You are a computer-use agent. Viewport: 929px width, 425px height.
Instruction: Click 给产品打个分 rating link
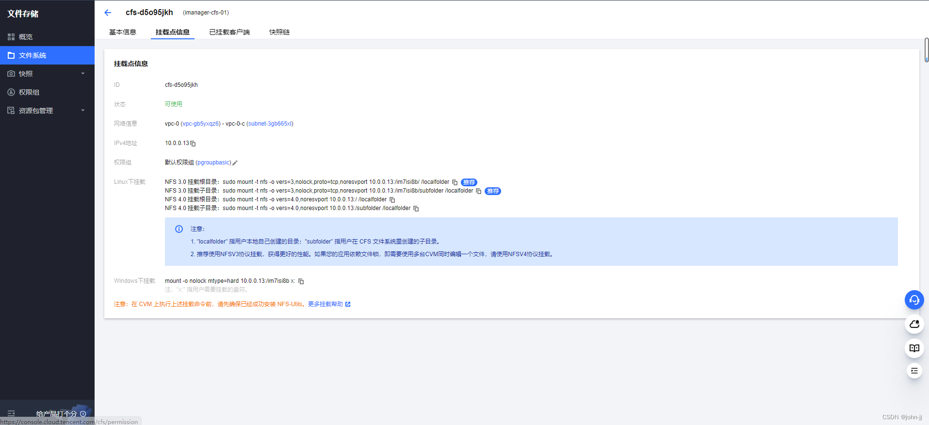61,414
